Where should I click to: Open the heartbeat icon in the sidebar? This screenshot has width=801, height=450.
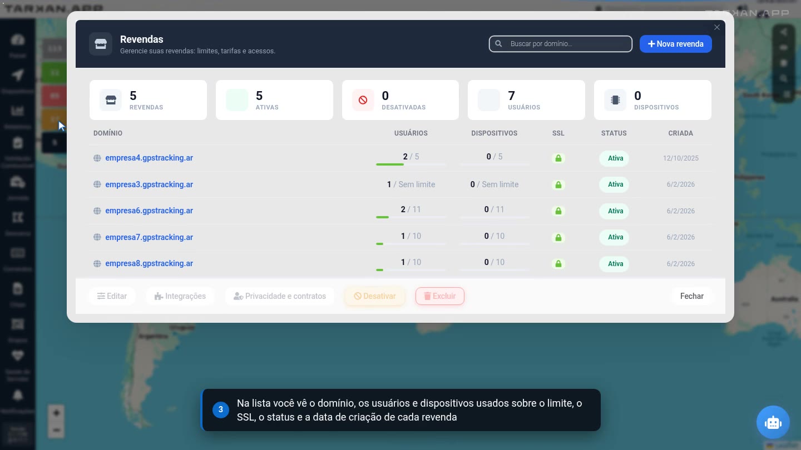(18, 356)
